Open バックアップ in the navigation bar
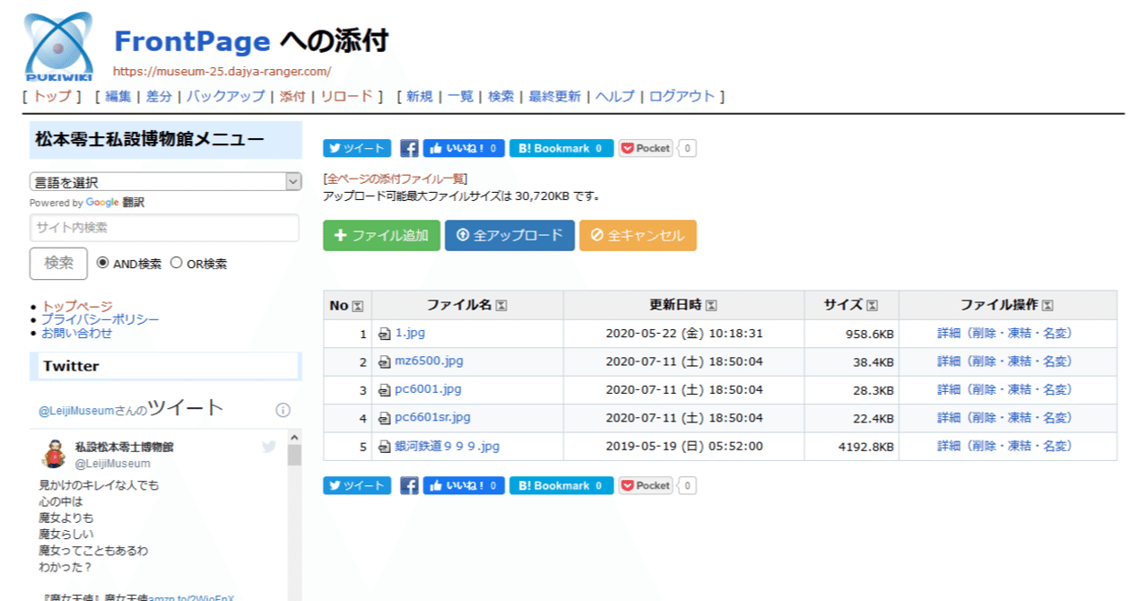This screenshot has height=601, width=1148. coord(226,96)
